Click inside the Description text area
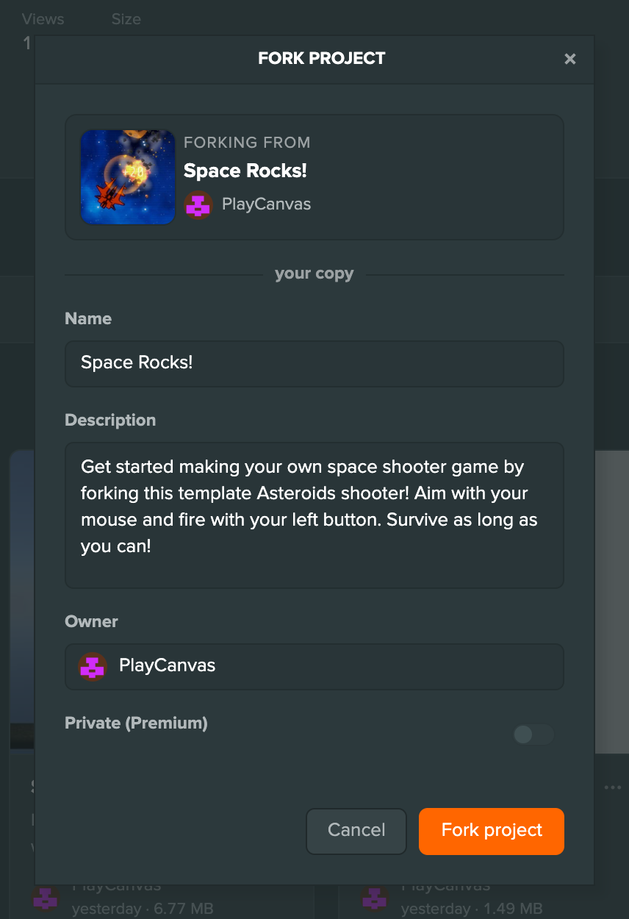The height and width of the screenshot is (919, 629). tap(314, 515)
